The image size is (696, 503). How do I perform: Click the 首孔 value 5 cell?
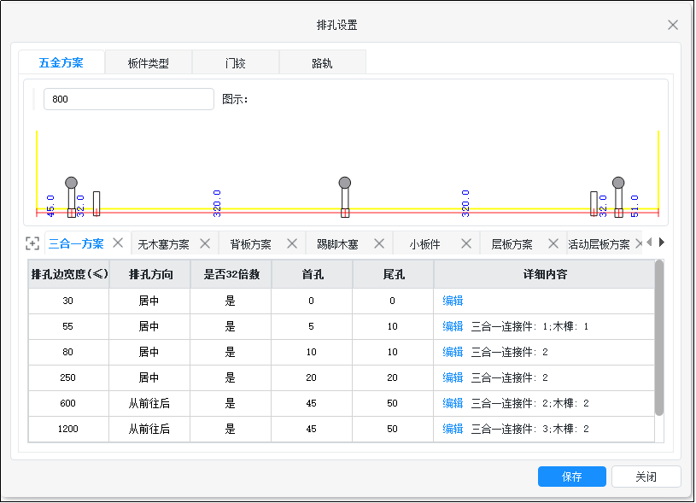tap(311, 326)
